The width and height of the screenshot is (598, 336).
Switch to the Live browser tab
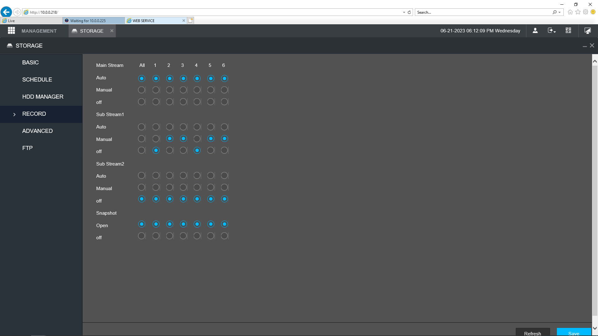pos(31,21)
